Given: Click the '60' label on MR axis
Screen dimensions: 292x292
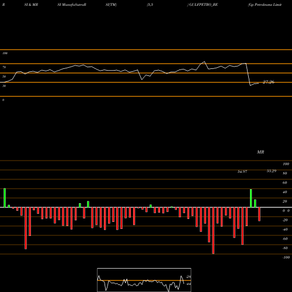Looking at the screenshot, I should pos(285,183).
